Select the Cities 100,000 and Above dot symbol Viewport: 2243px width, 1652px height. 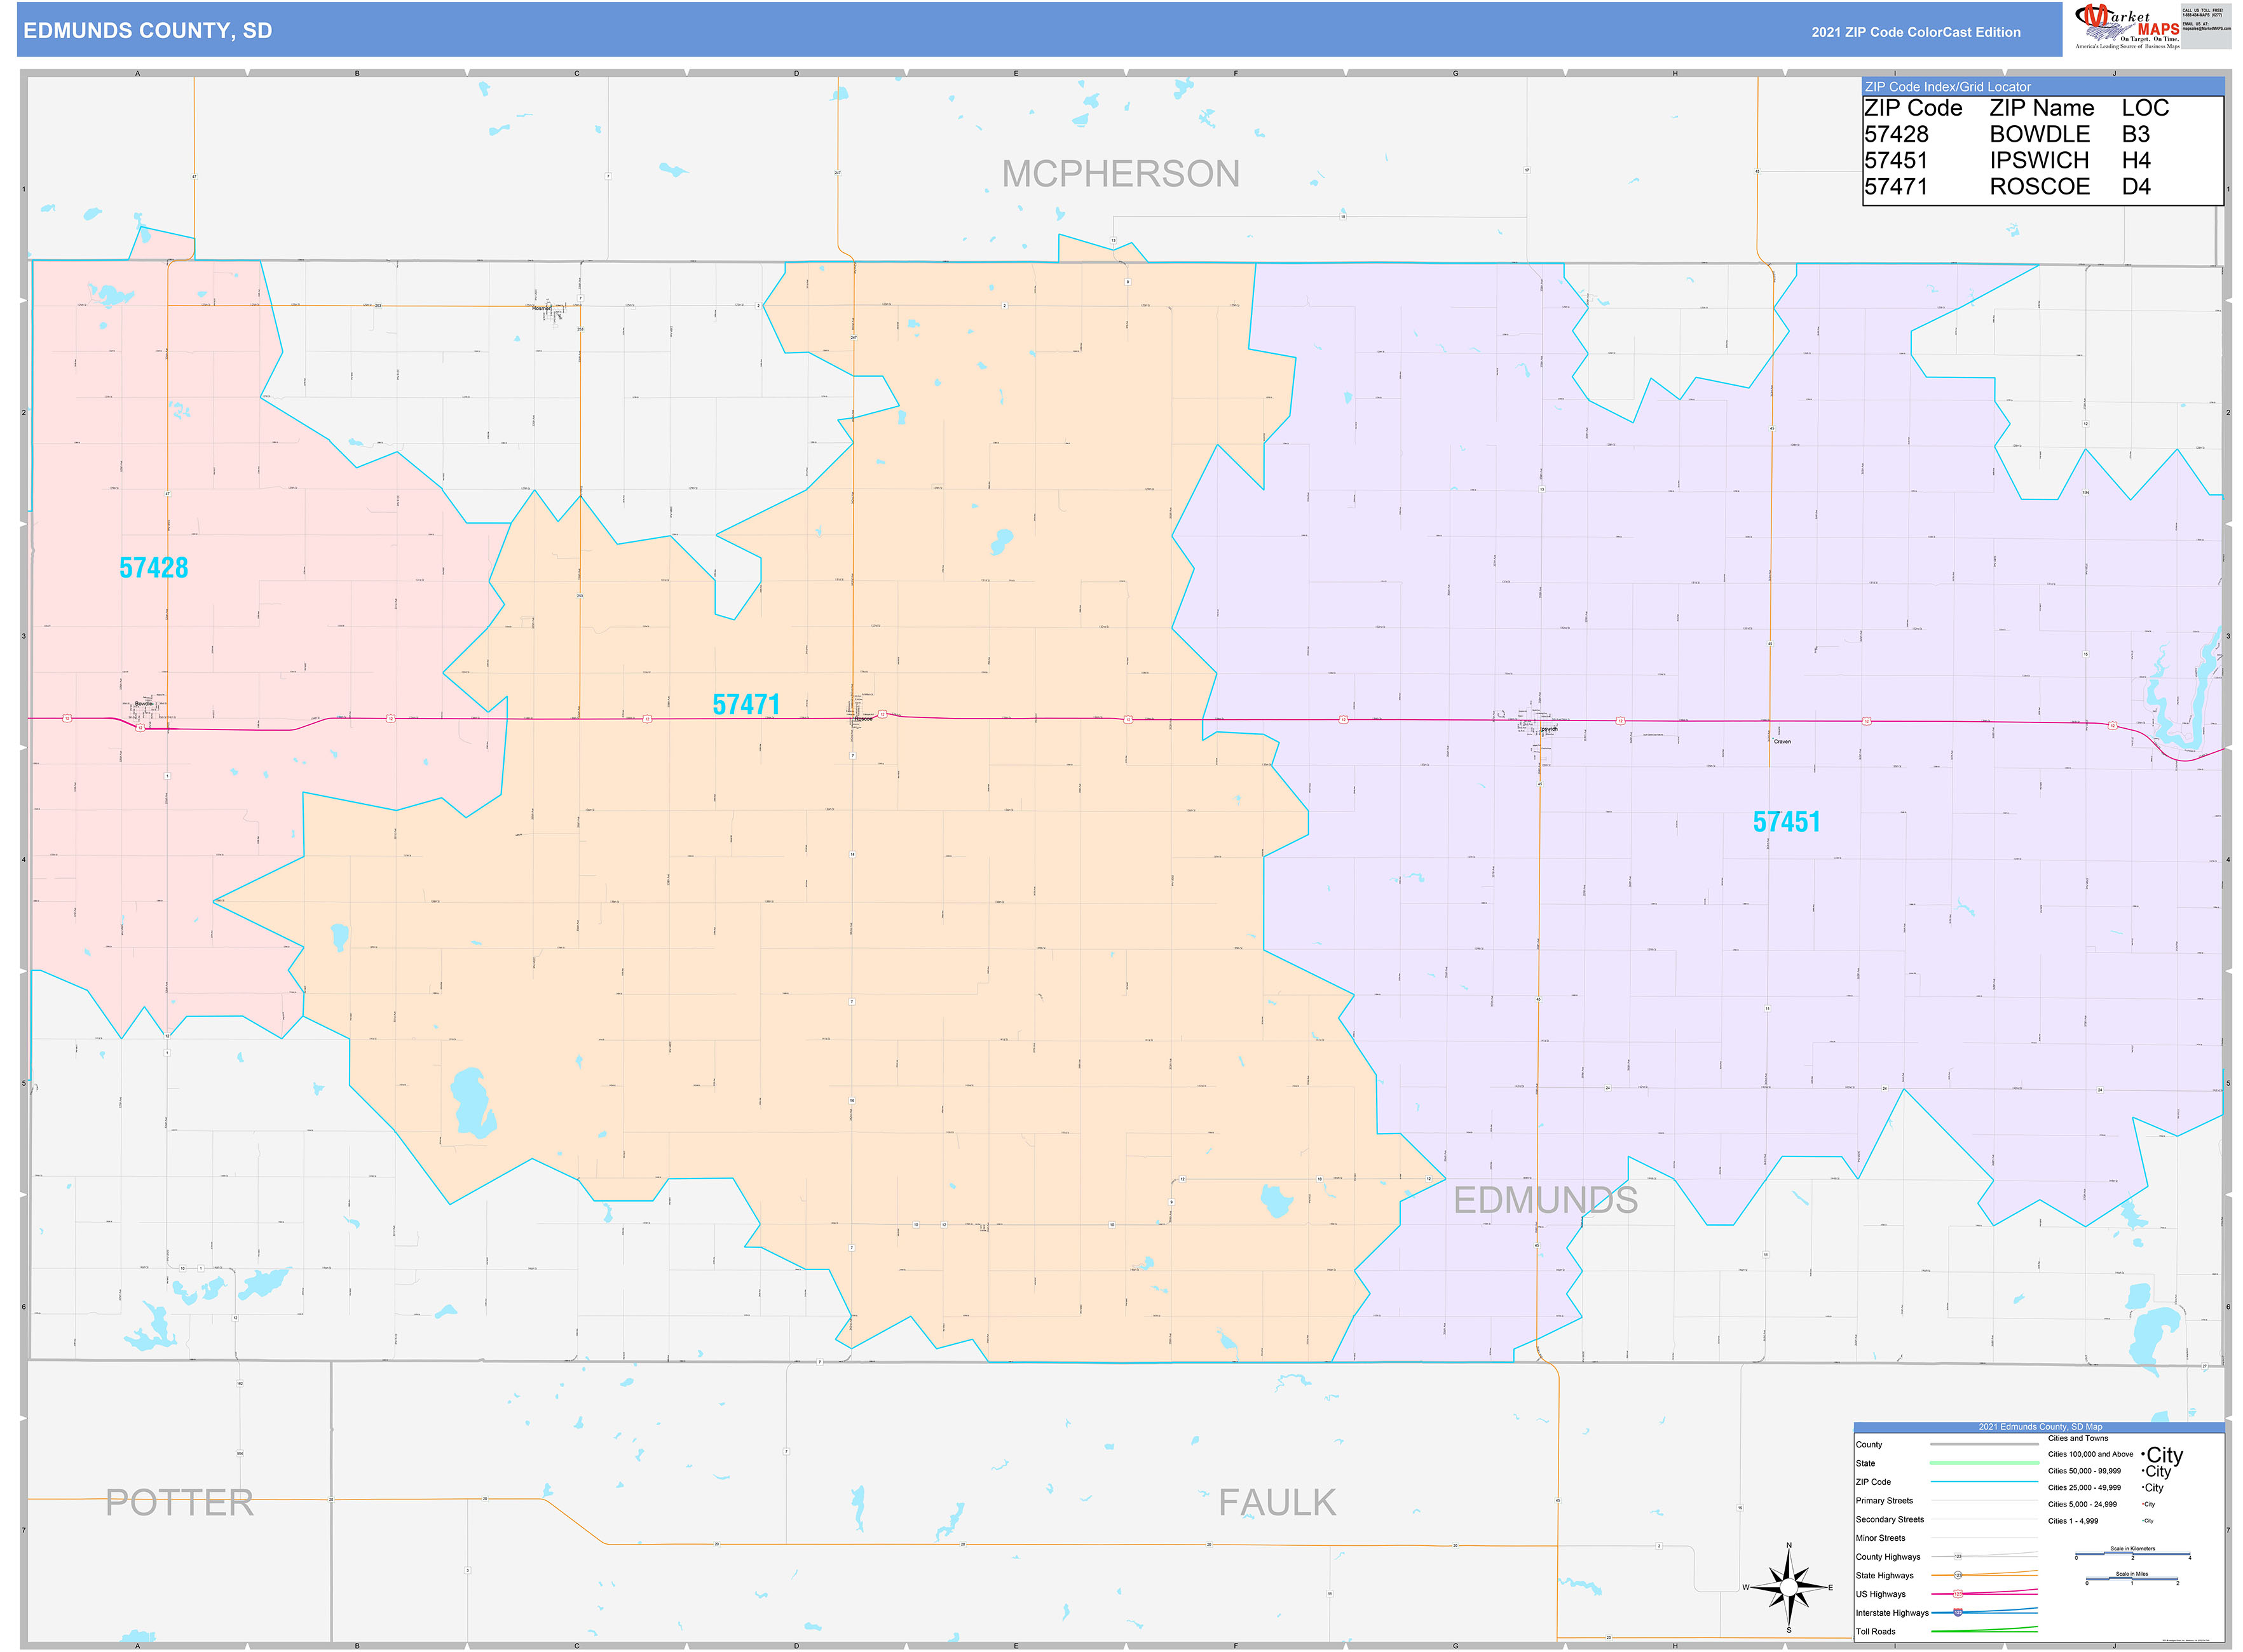[2143, 1455]
